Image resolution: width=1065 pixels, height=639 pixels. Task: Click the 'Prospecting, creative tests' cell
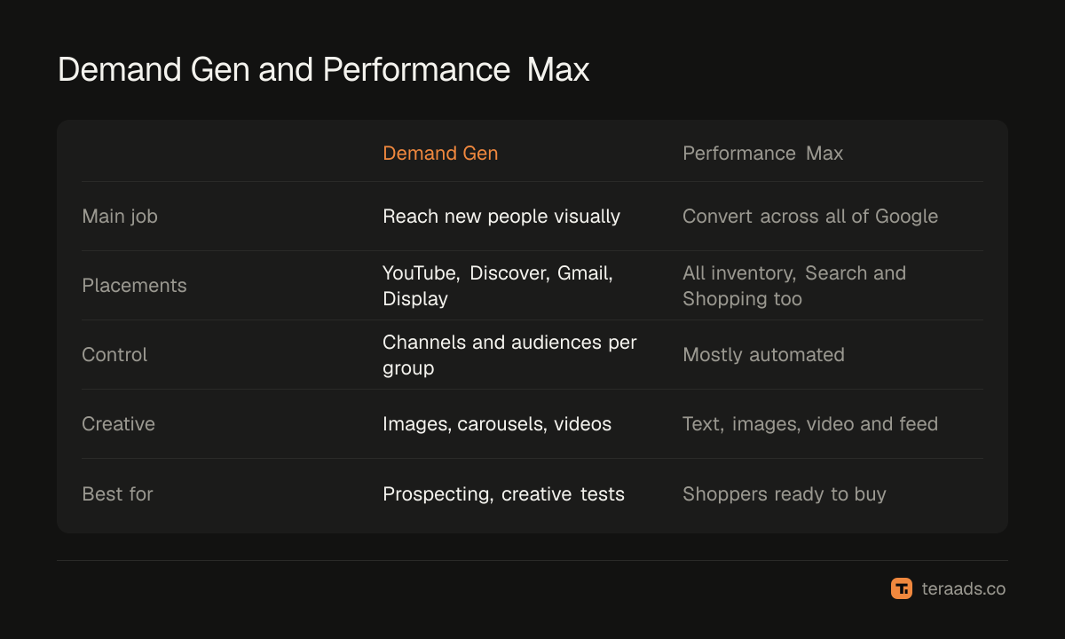pos(503,493)
